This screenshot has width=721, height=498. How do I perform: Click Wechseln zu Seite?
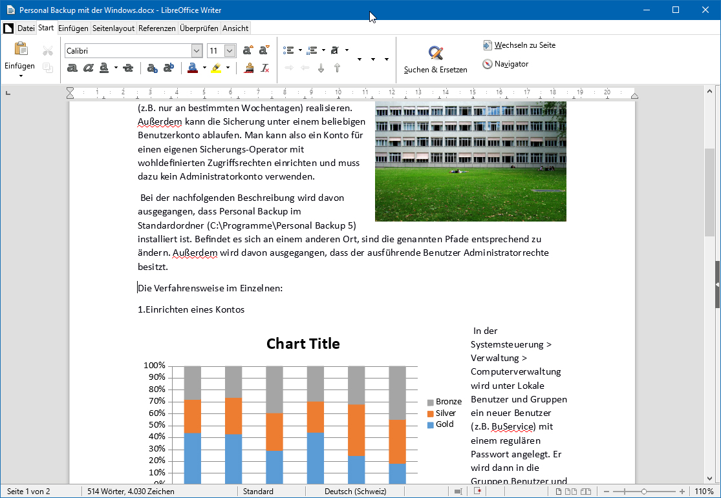tap(519, 45)
